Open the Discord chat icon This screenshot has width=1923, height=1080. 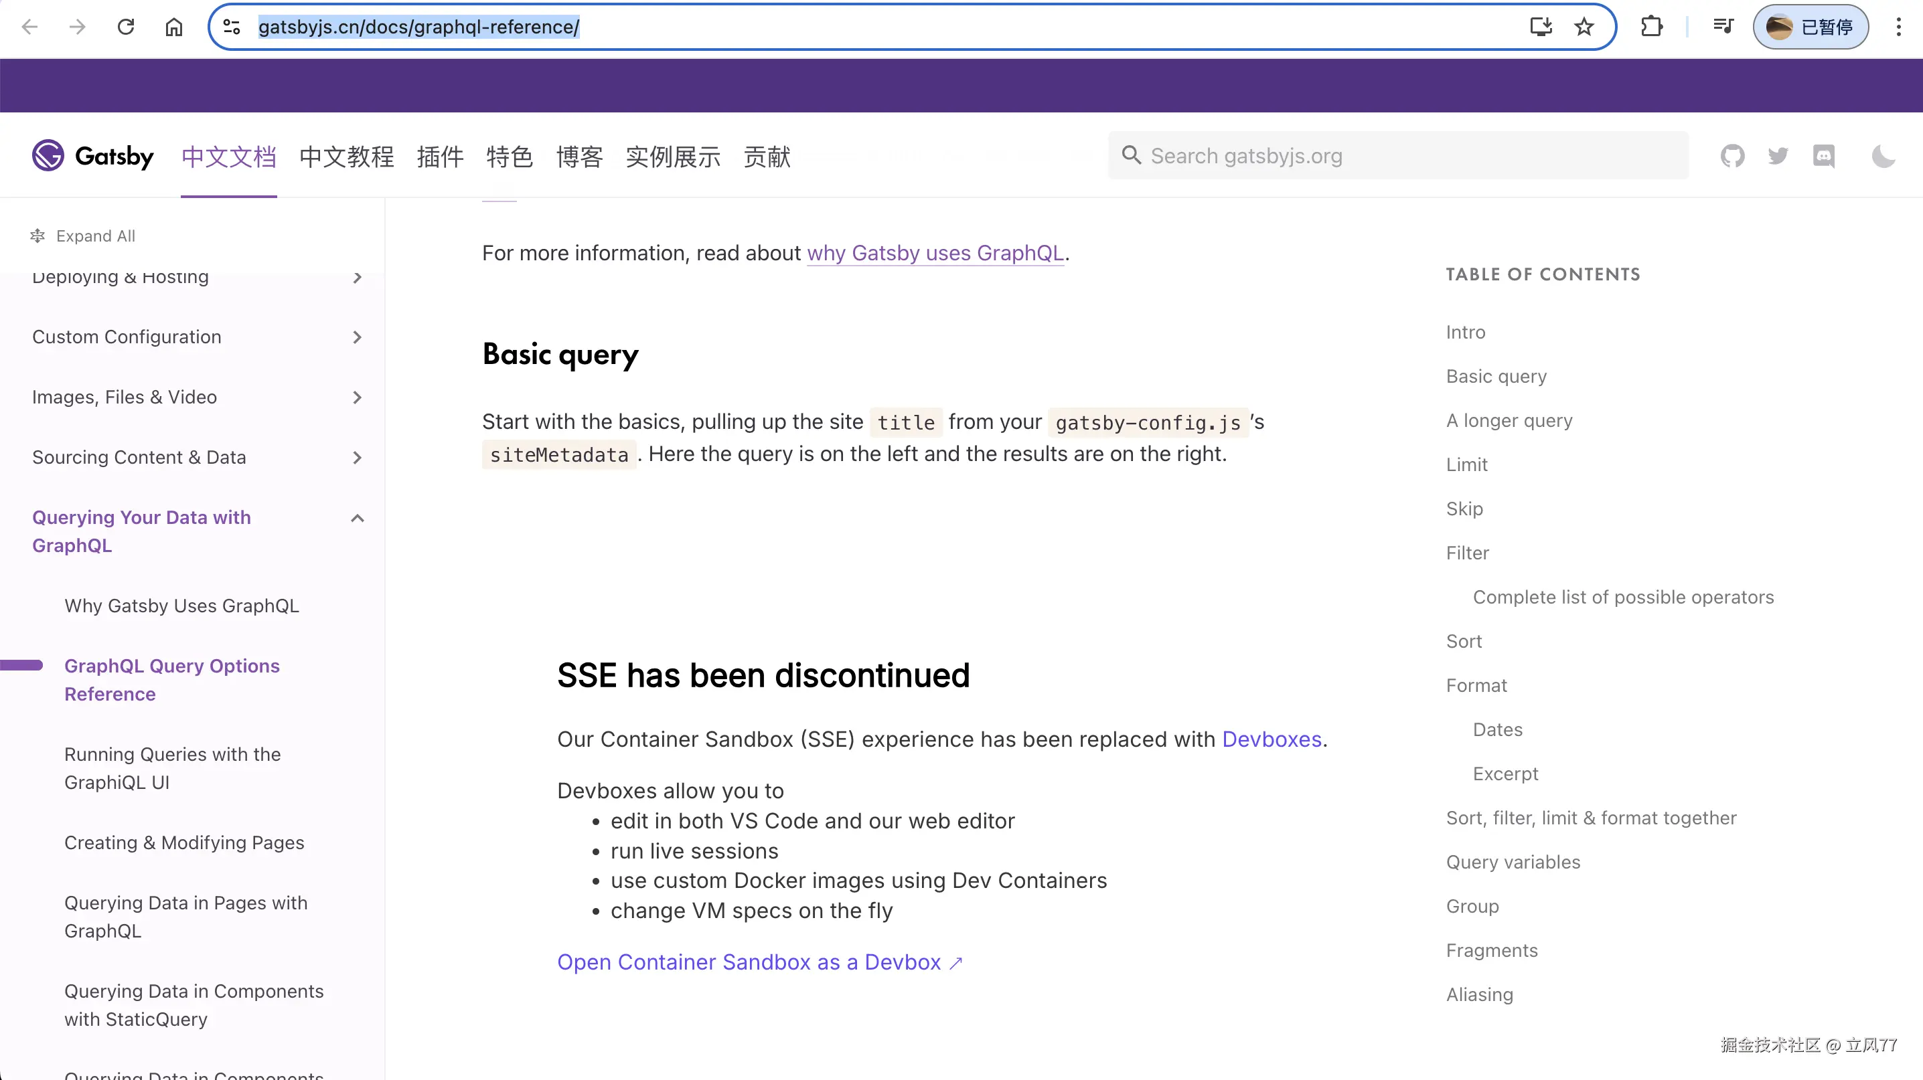click(x=1824, y=156)
